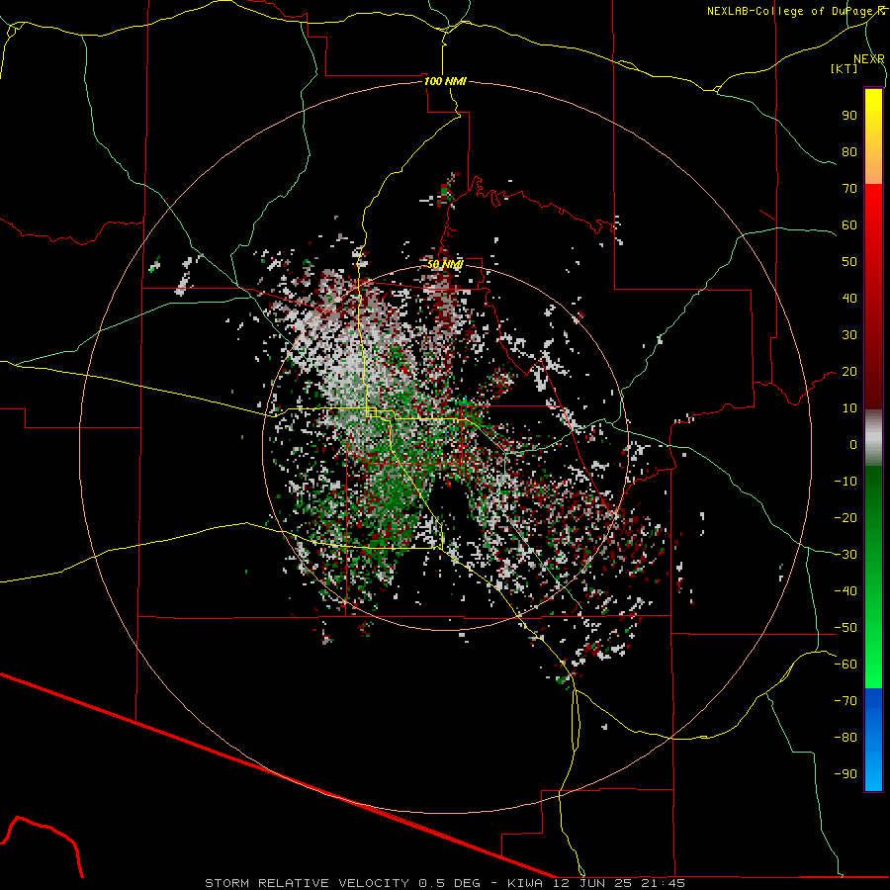890x890 pixels.
Task: Click the -80 value on the scale
Action: [x=845, y=738]
